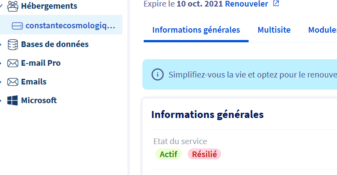Click the Bases de données database icon
337x175 pixels.
(x=13, y=44)
